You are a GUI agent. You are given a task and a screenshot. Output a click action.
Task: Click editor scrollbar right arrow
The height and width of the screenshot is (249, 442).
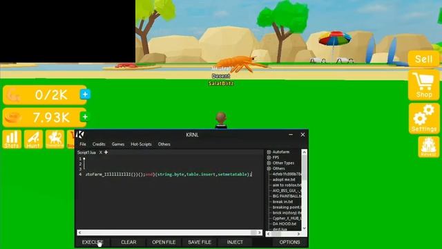260,232
